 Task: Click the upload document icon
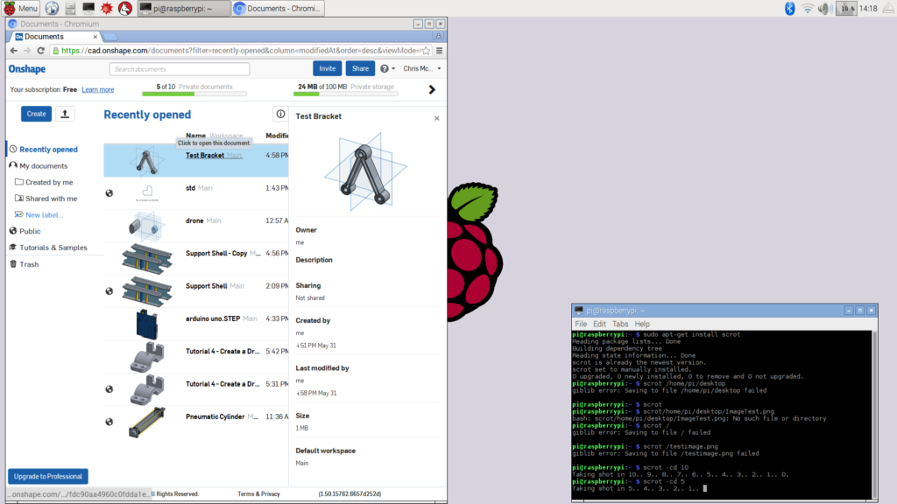click(65, 114)
